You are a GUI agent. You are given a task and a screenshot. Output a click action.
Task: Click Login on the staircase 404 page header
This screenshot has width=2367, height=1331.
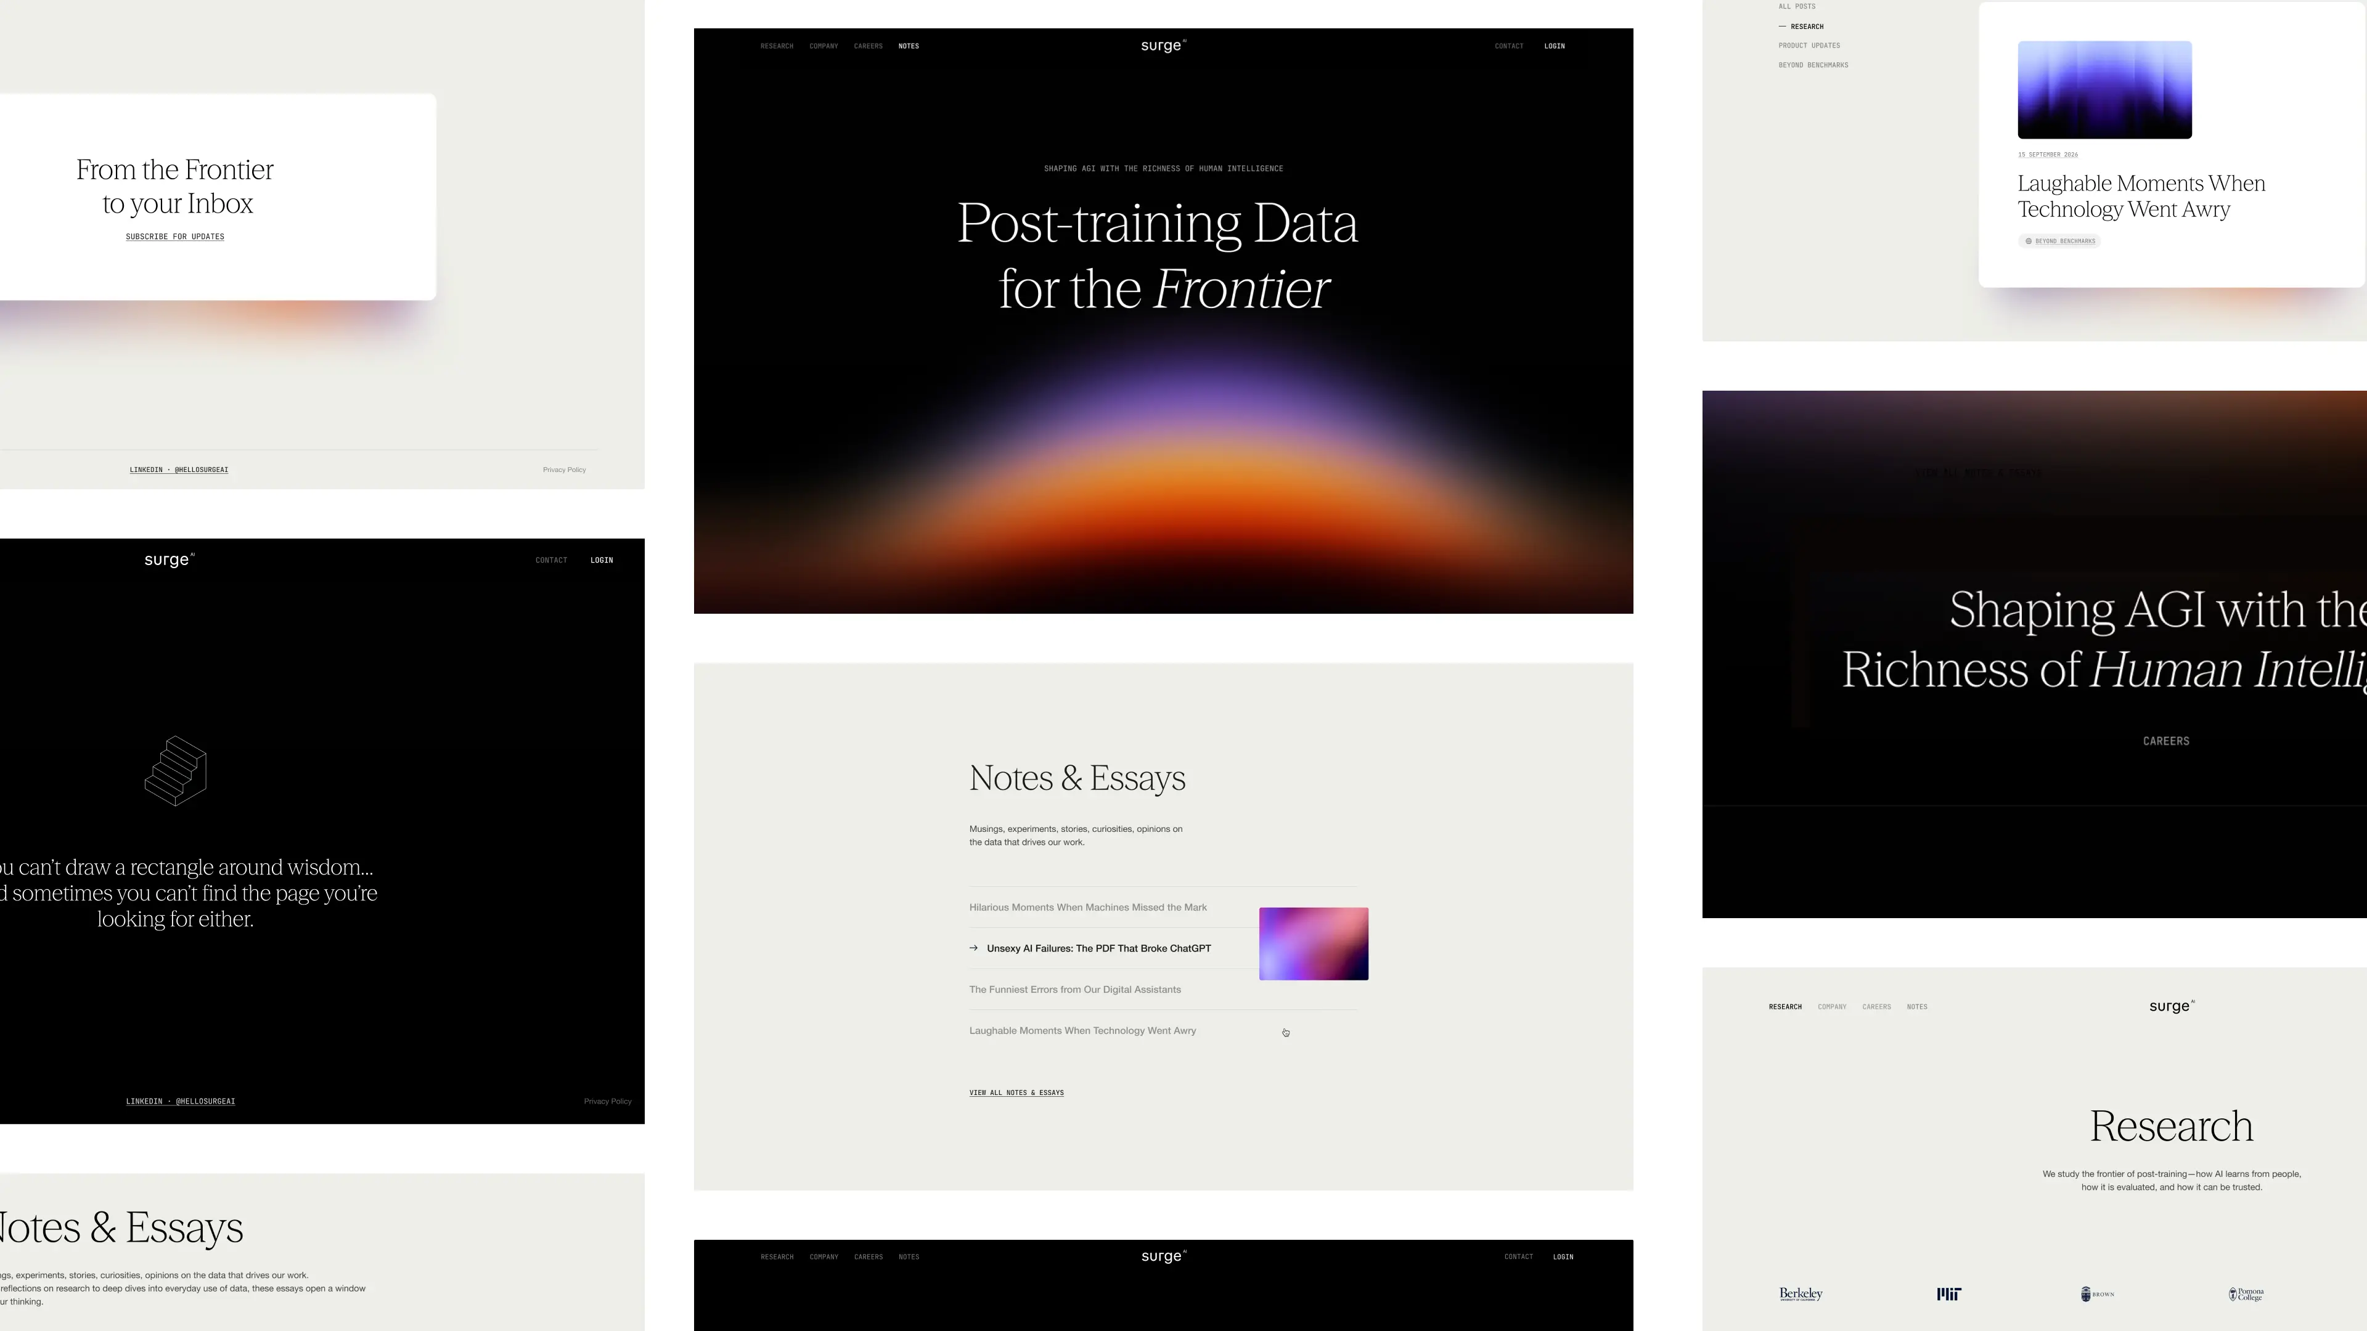601,560
